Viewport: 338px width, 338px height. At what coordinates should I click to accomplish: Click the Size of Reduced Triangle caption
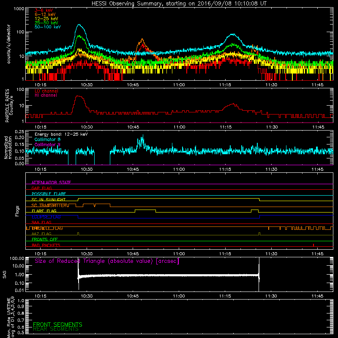pos(107,261)
